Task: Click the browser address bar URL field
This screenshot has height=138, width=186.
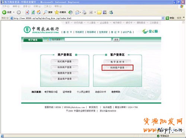Action: tap(86, 18)
